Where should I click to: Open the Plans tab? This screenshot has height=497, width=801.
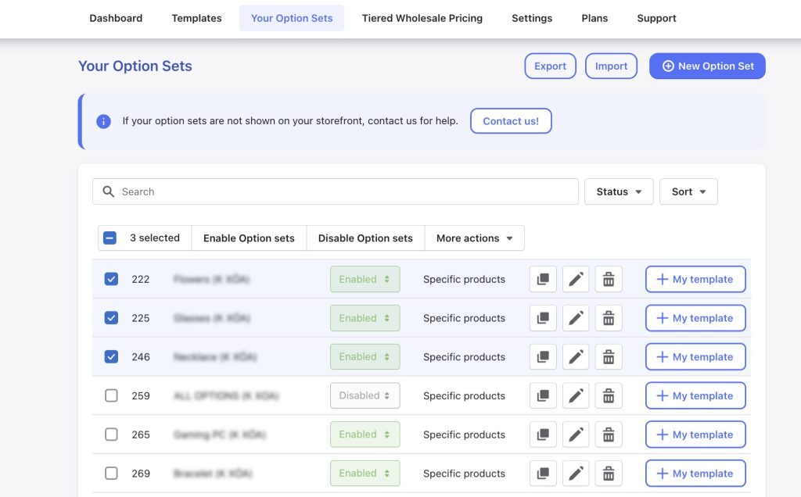point(594,19)
